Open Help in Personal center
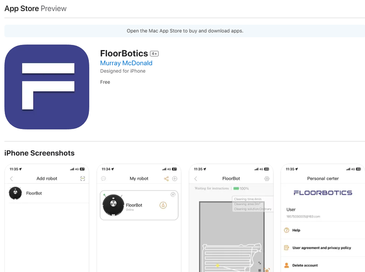Image resolution: width=365 pixels, height=272 pixels. [323, 230]
